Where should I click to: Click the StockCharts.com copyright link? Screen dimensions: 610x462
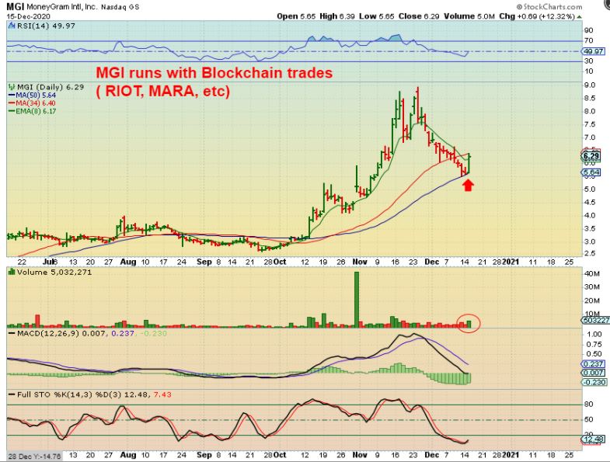[549, 7]
